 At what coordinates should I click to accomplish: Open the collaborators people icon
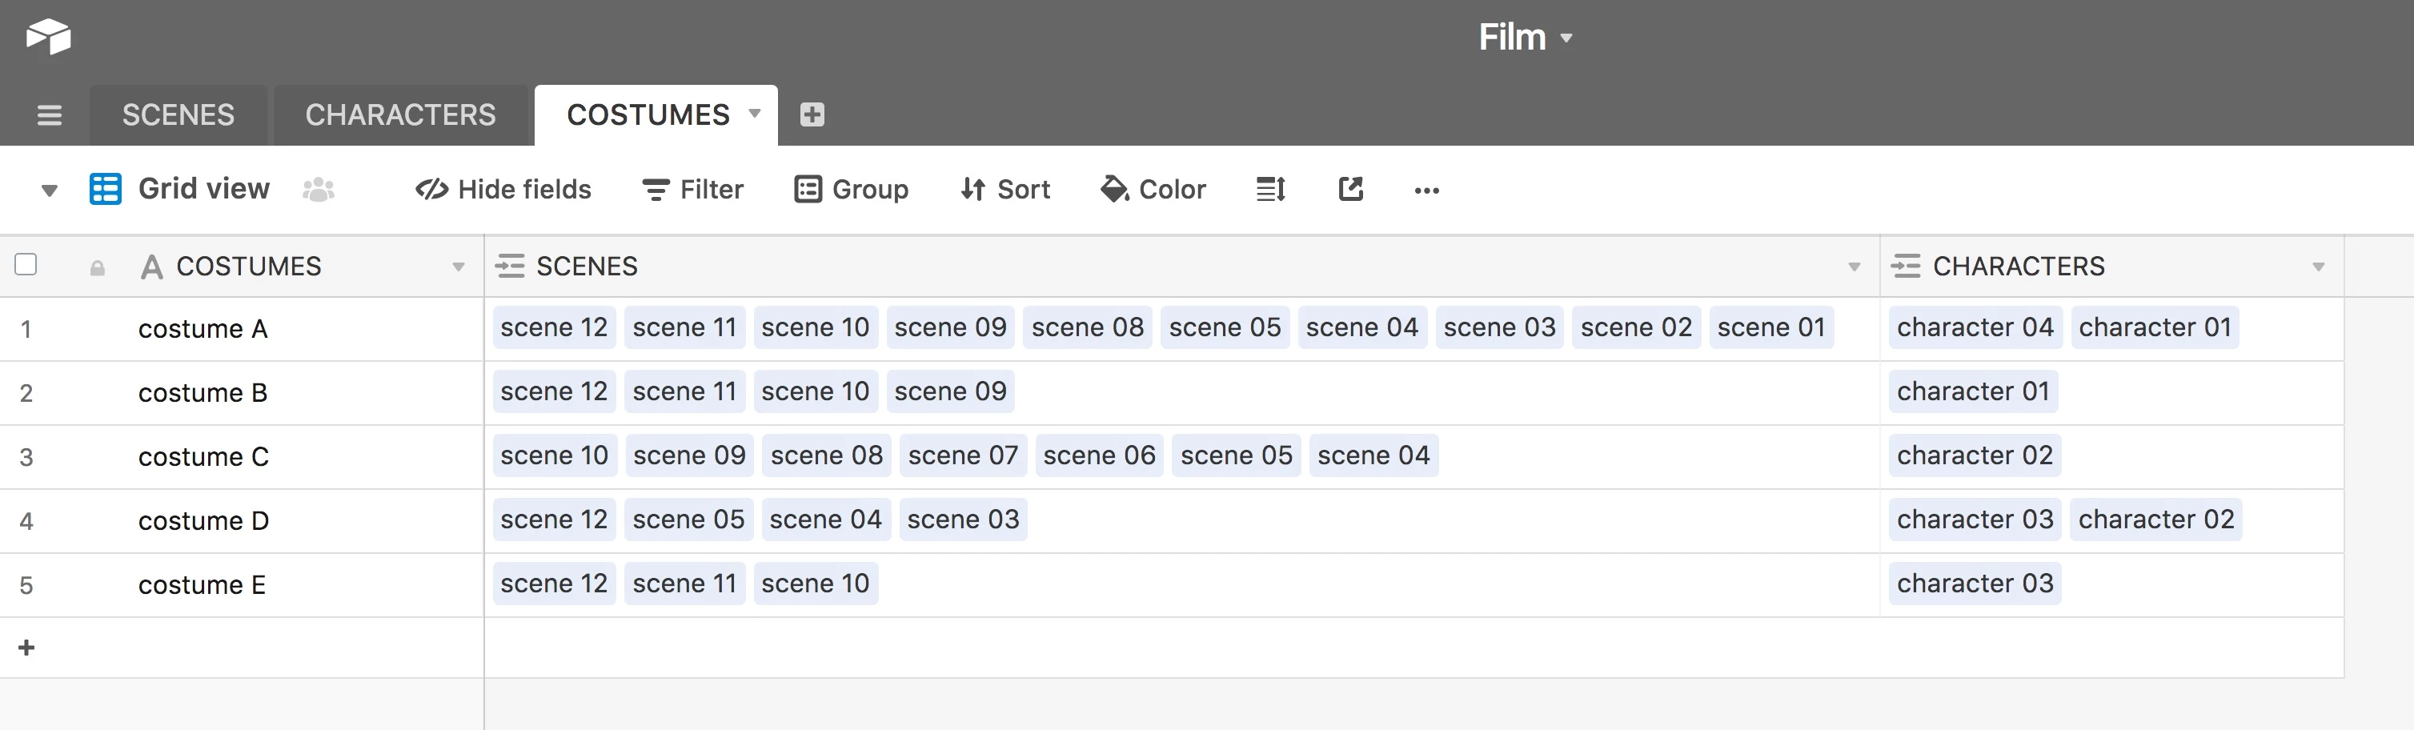319,189
